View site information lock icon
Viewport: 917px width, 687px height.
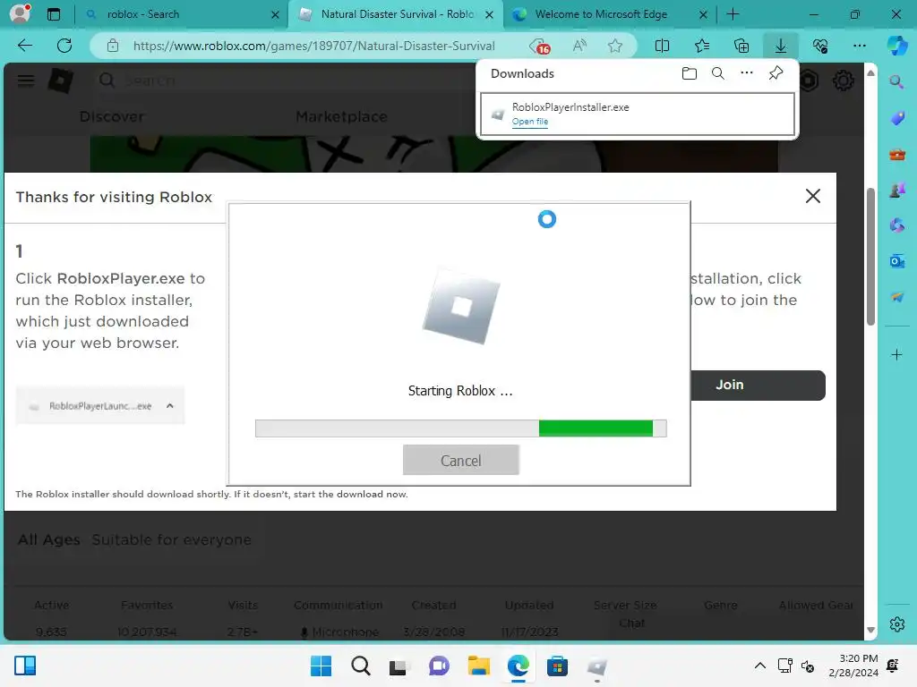click(x=113, y=46)
